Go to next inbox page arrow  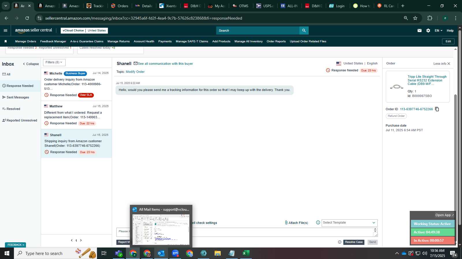[81, 240]
